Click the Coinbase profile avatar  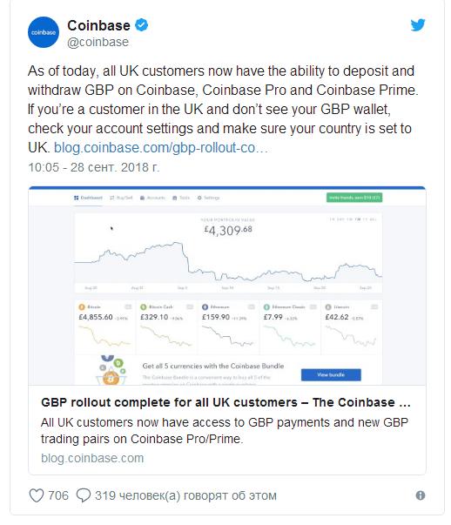click(x=44, y=32)
